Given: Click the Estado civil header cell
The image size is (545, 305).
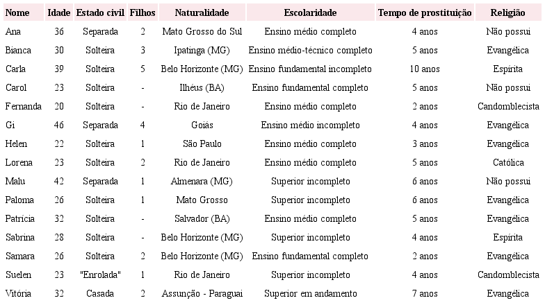Looking at the screenshot, I should (x=100, y=13).
